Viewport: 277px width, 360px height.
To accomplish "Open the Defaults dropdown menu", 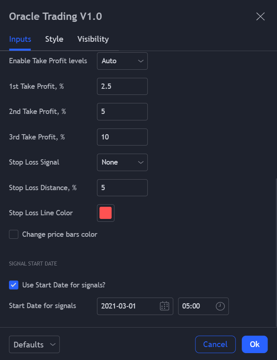I will tap(34, 345).
